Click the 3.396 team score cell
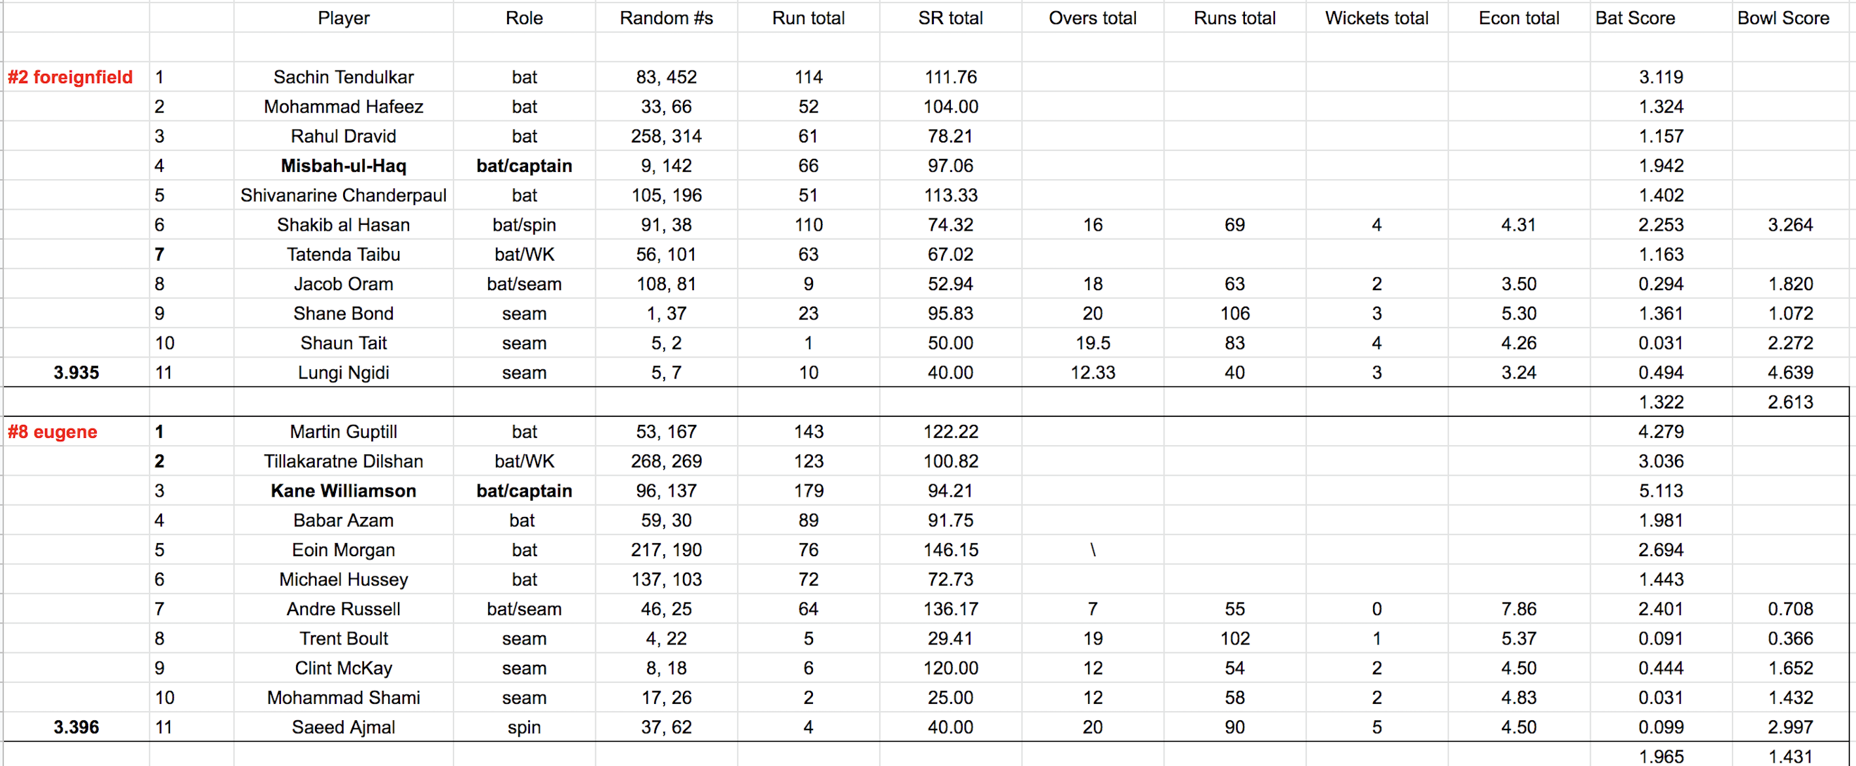Image resolution: width=1856 pixels, height=766 pixels. click(76, 727)
